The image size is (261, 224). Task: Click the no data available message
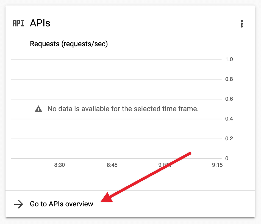(123, 109)
